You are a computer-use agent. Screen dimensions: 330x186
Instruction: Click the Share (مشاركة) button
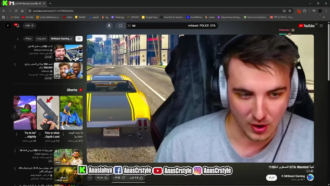[x=102, y=178]
